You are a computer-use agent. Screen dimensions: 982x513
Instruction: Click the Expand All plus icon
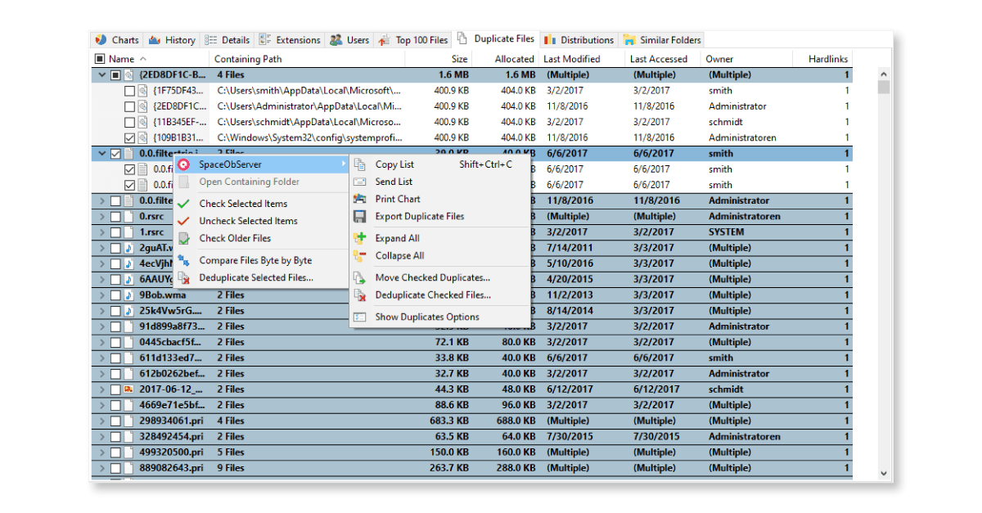point(359,238)
